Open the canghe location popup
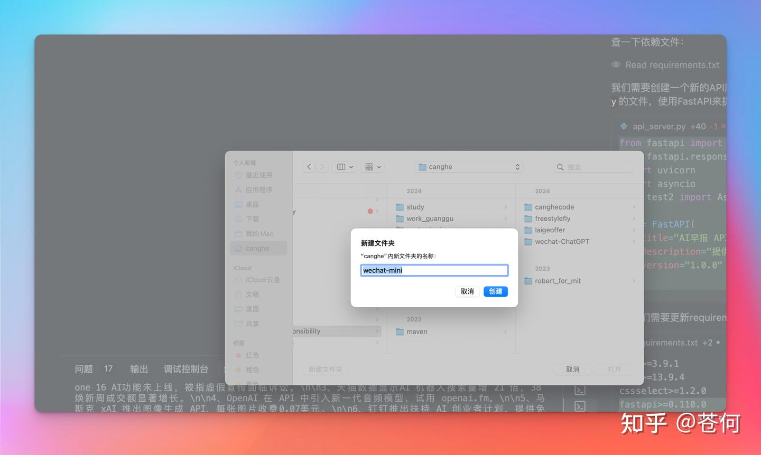Screen dimensions: 761x455 click(x=469, y=167)
